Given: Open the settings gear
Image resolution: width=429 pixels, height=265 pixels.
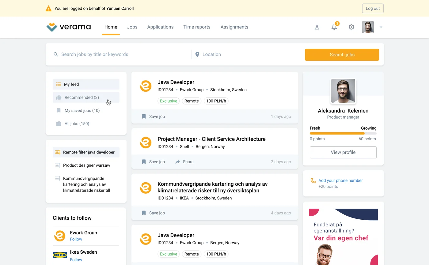Looking at the screenshot, I should [351, 27].
